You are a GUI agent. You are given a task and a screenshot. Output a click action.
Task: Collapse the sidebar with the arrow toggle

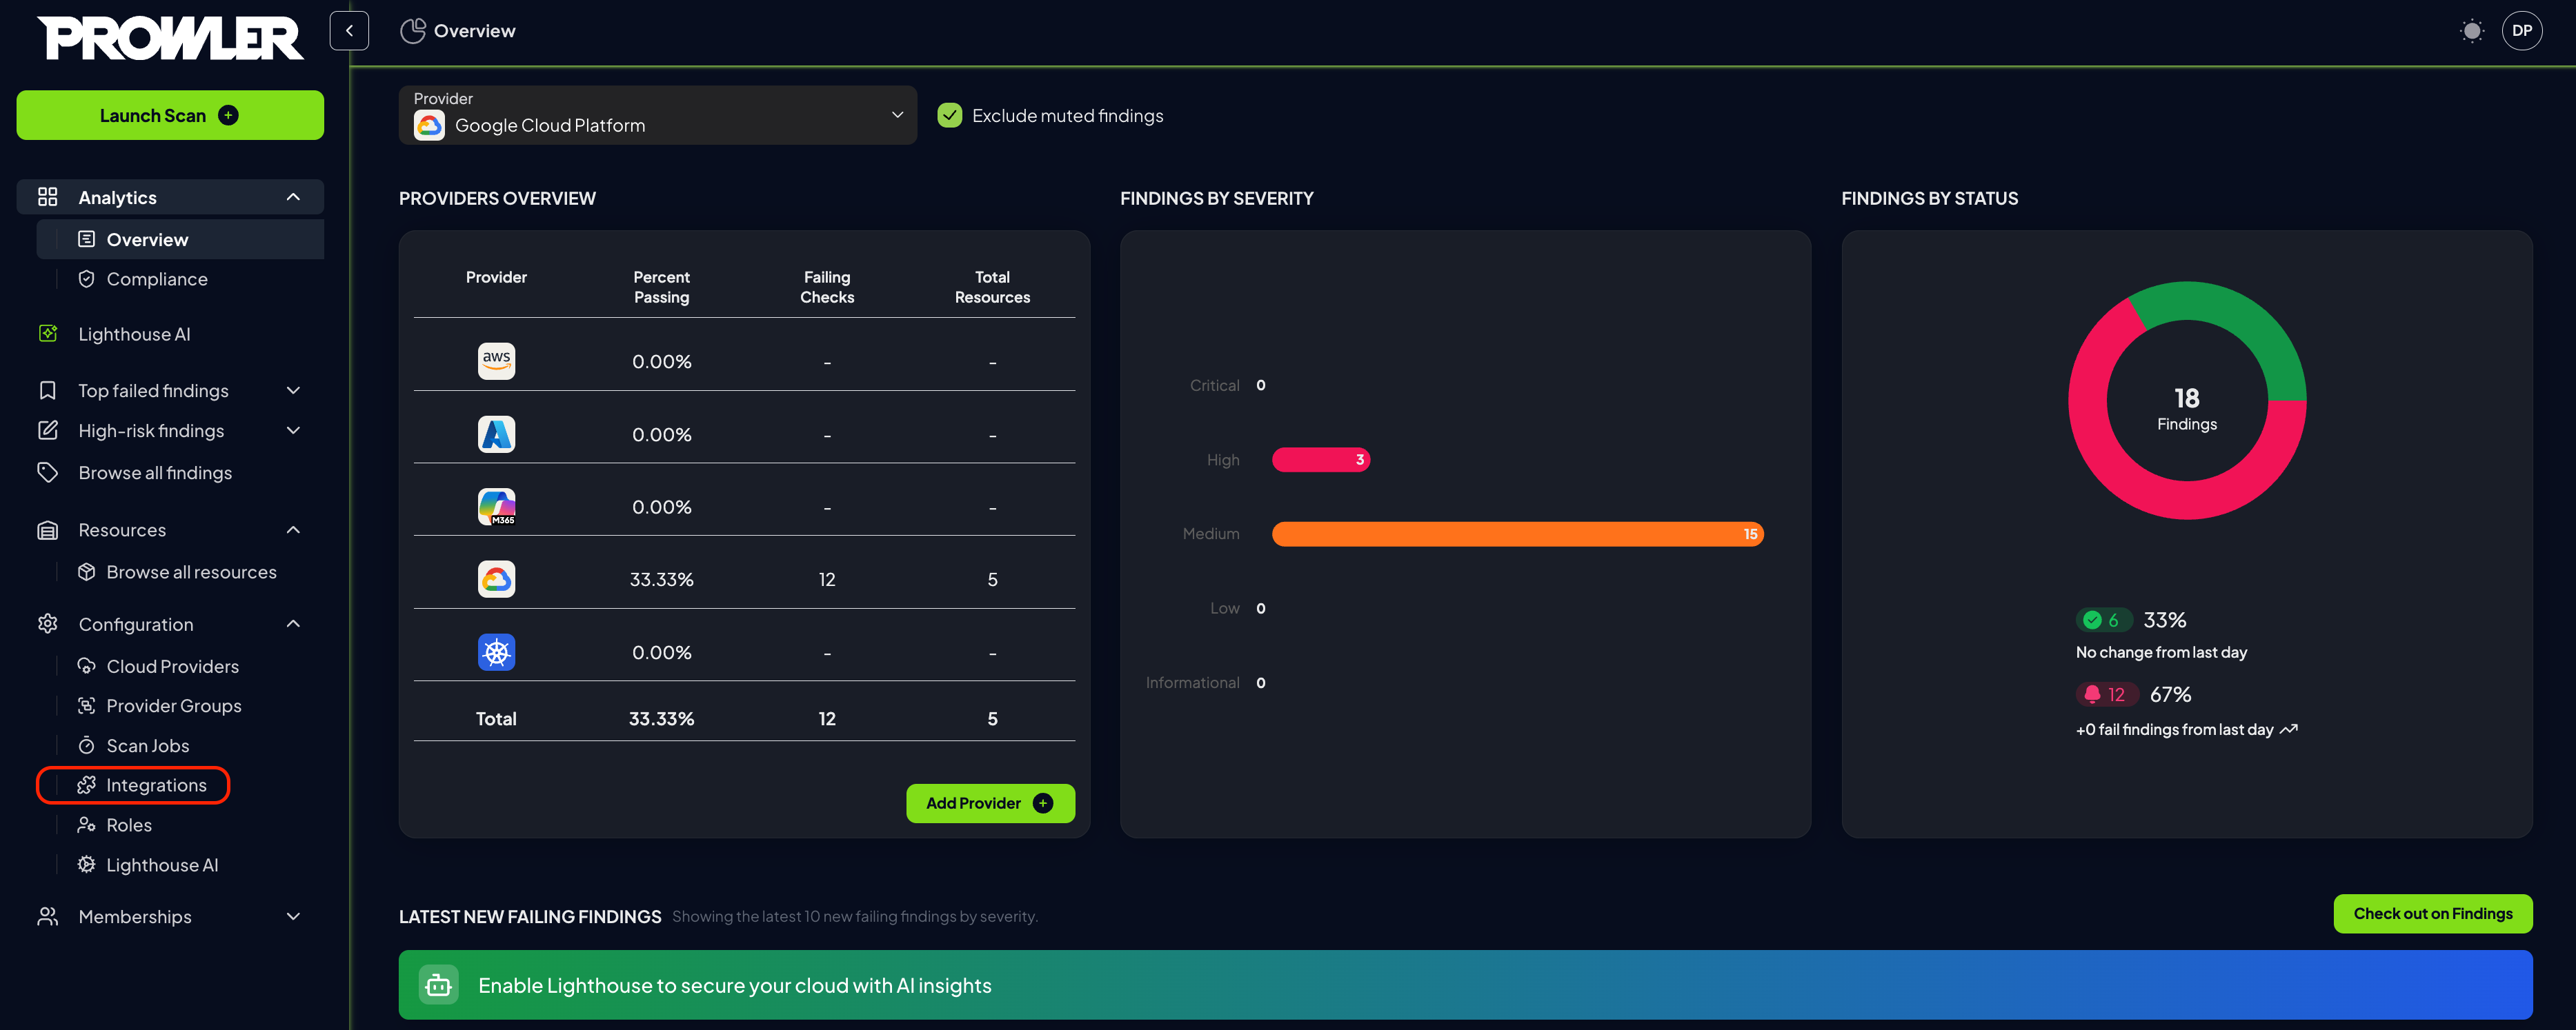[x=349, y=31]
